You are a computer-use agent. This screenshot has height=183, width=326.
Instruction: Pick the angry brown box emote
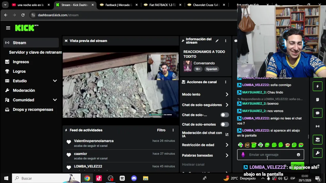point(247,145)
